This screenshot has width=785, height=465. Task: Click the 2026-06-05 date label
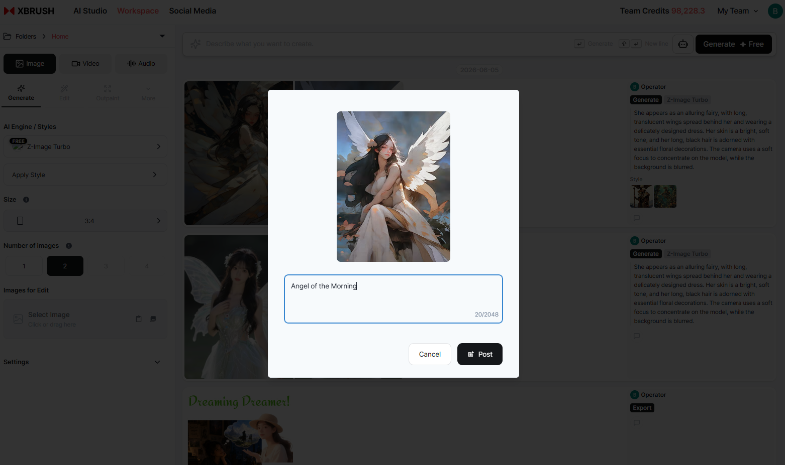479,70
